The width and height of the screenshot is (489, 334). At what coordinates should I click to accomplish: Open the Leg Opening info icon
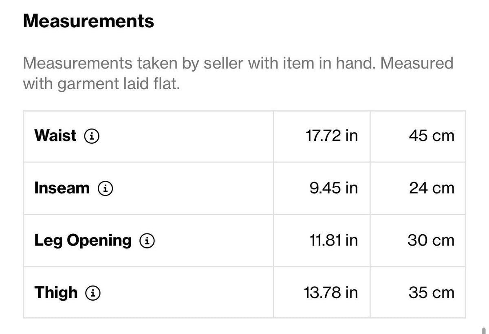(147, 241)
